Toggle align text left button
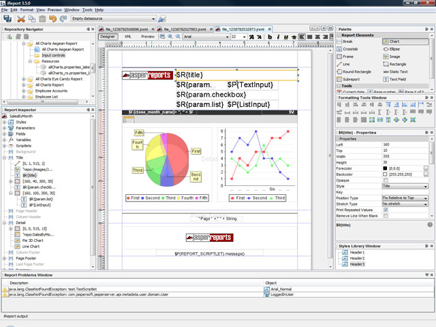 click(x=302, y=37)
